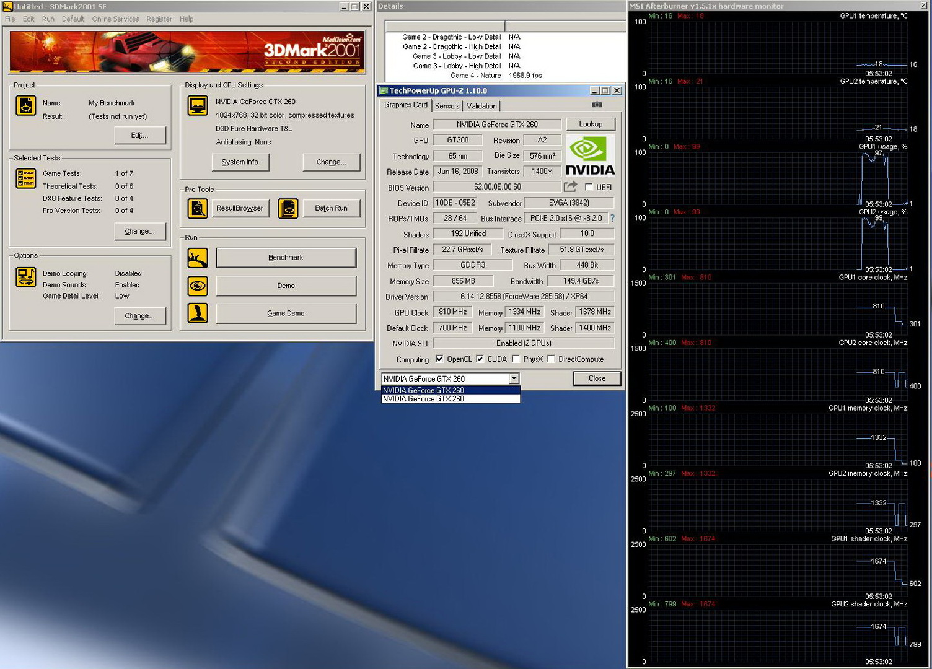Toggle the DirectCompute checkbox

tap(551, 359)
